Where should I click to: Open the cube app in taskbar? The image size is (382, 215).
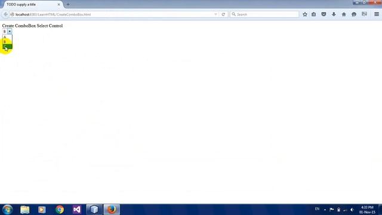(x=94, y=210)
